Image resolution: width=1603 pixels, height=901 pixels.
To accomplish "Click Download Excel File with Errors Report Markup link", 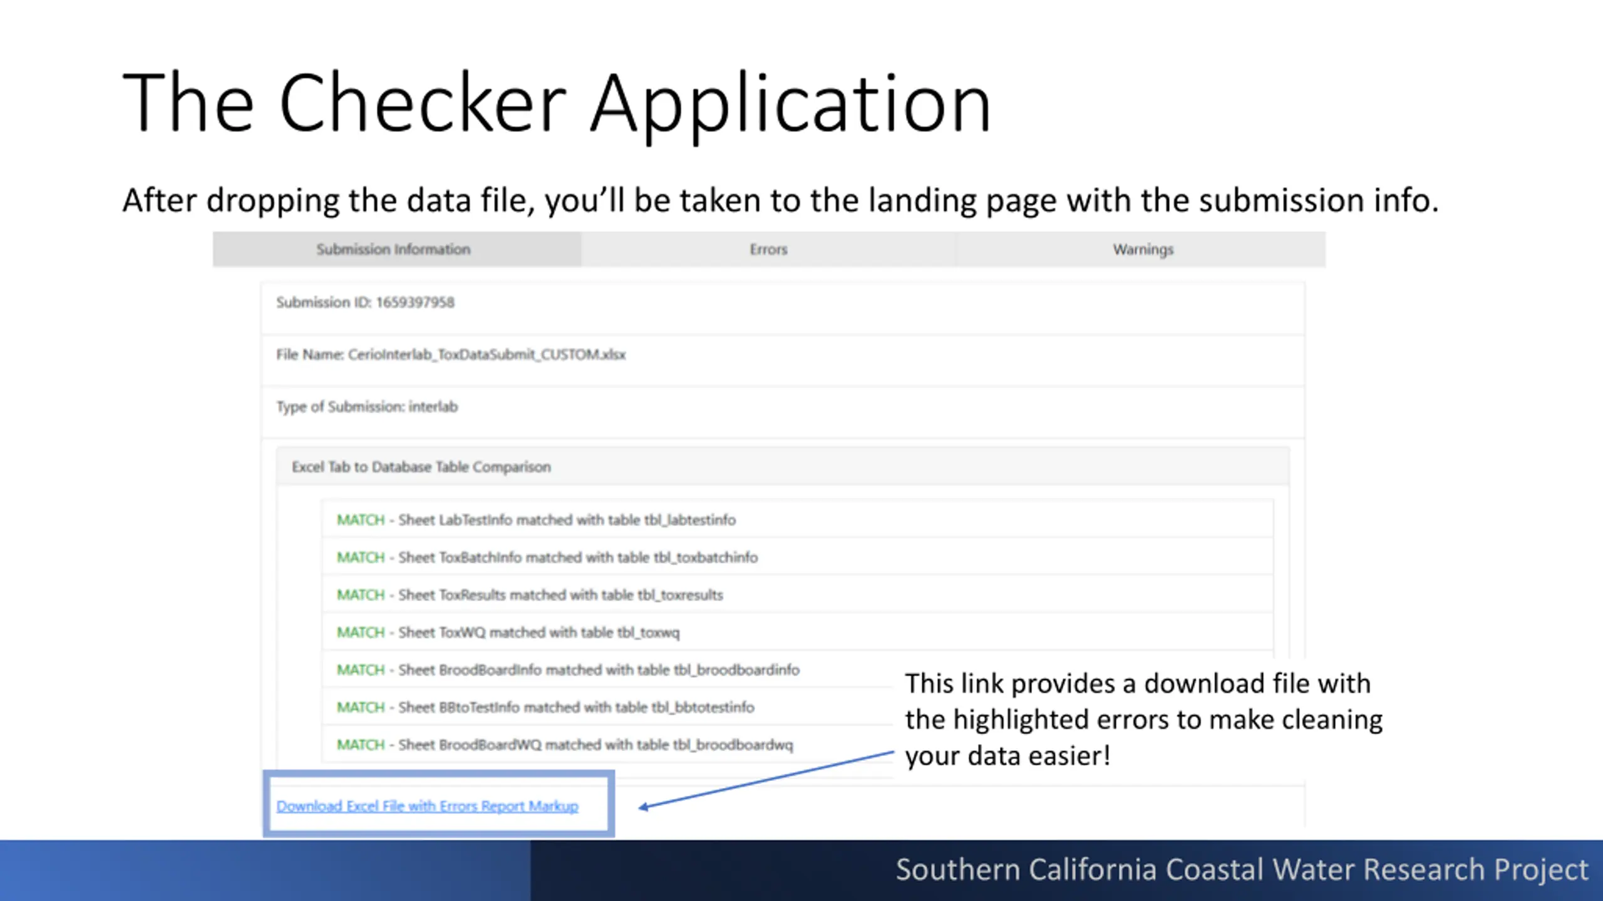I will click(427, 806).
